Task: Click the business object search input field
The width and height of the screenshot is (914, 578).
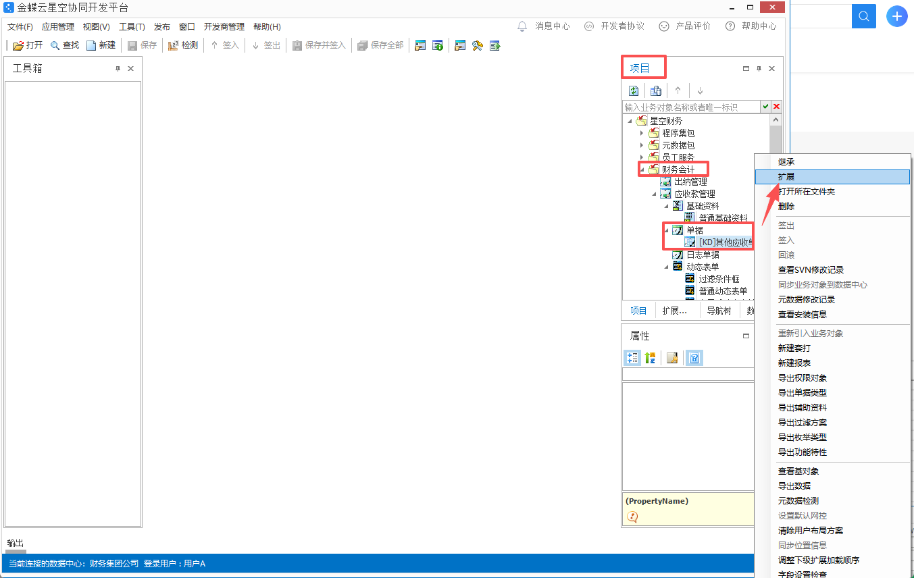Action: coord(690,107)
